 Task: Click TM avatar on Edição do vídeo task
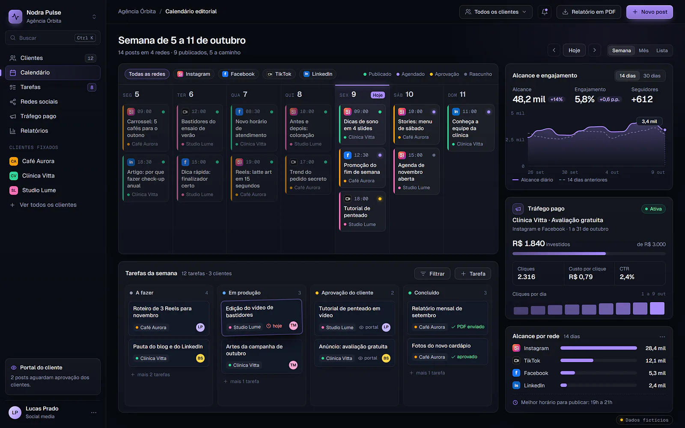293,326
